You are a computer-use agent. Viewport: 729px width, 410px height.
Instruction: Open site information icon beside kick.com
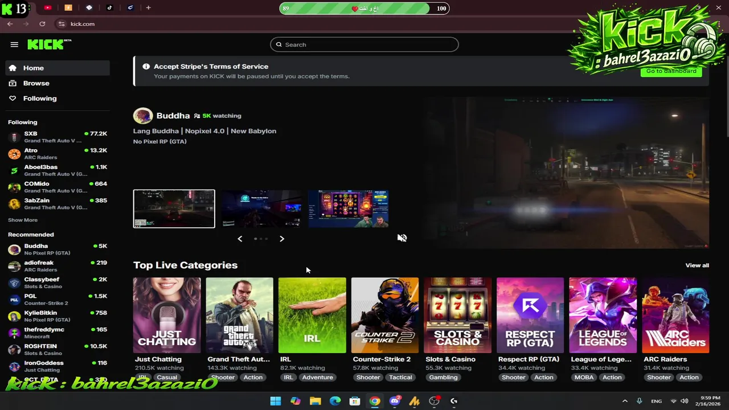[x=62, y=24]
